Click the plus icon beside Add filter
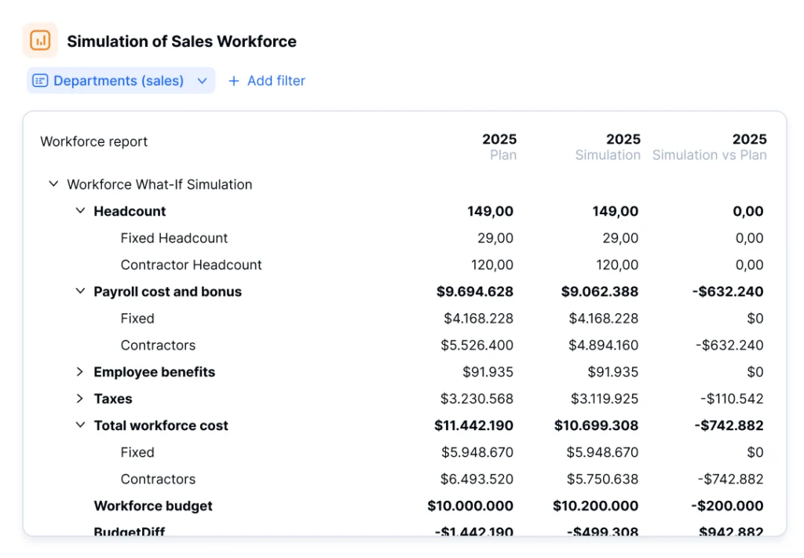804x558 pixels. click(x=234, y=81)
